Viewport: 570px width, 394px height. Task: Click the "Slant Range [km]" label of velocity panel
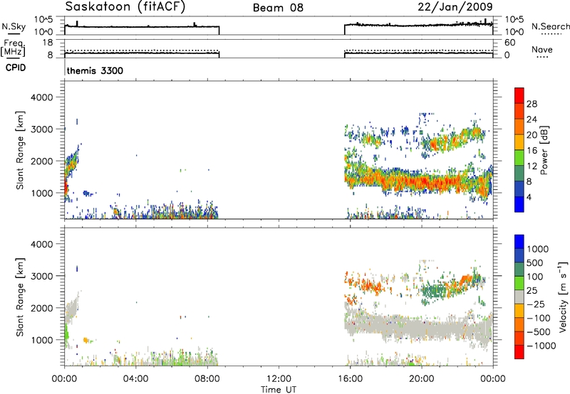20,297
